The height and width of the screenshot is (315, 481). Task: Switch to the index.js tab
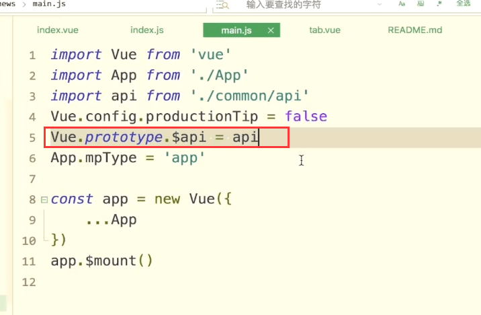click(x=147, y=30)
